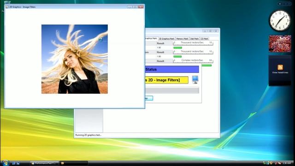Image resolution: width=295 pixels, height=166 pixels.
Task: Open the PerformanceTest taskbar button
Action: click(x=44, y=163)
